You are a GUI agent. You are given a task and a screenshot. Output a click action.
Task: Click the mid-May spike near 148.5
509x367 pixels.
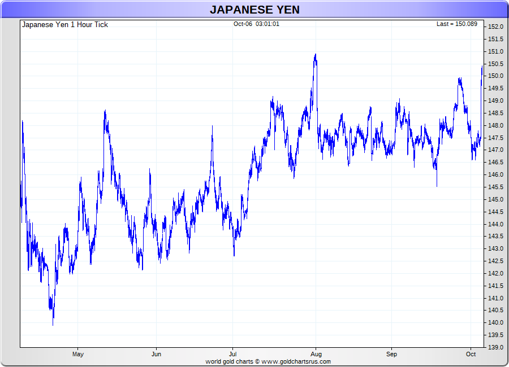click(x=105, y=111)
